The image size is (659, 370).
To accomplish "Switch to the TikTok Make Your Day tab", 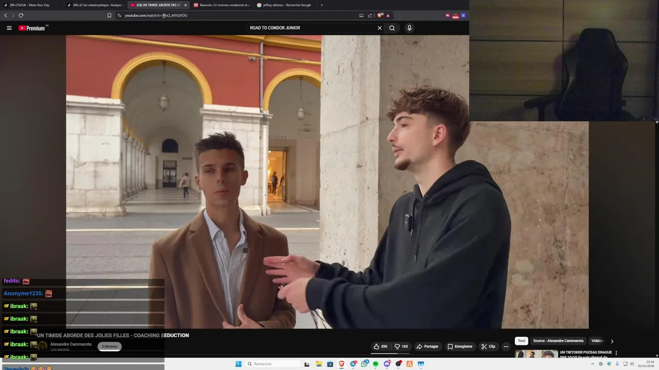I will tap(31, 5).
